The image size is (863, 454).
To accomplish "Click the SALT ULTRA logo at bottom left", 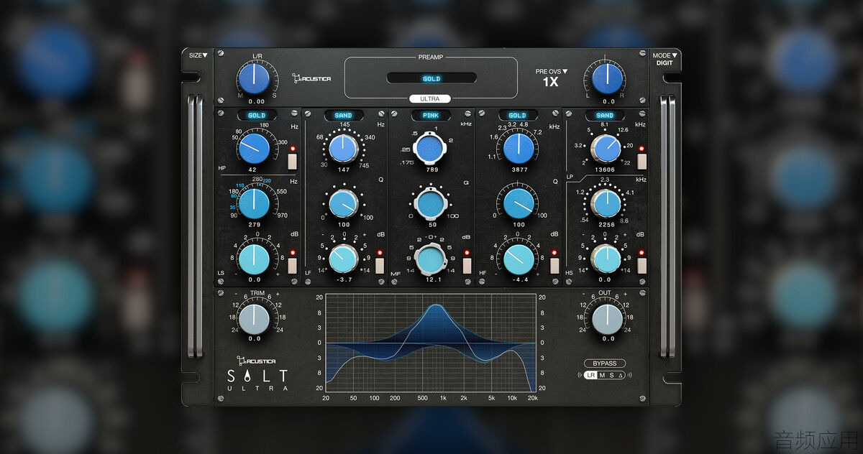I will (x=257, y=379).
